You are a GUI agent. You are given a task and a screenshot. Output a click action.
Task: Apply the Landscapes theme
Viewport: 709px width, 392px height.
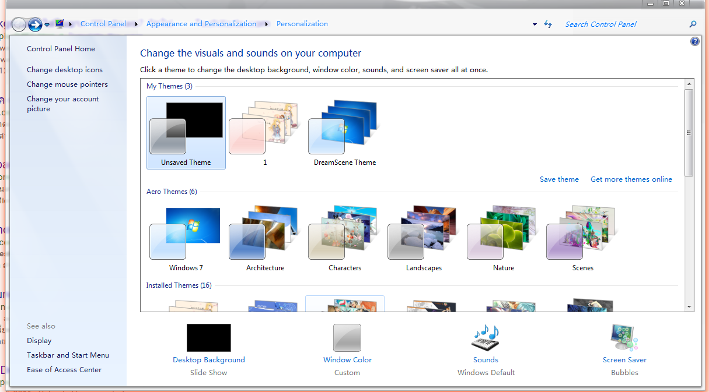424,239
